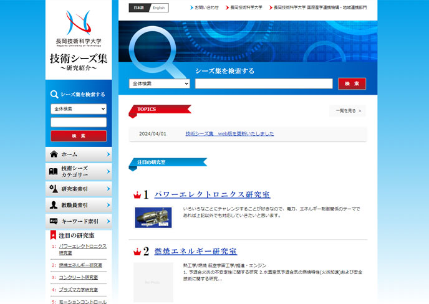This screenshot has width=429, height=304.
Task: Click sidebar link コンクリート研究室
Action: pos(78,277)
